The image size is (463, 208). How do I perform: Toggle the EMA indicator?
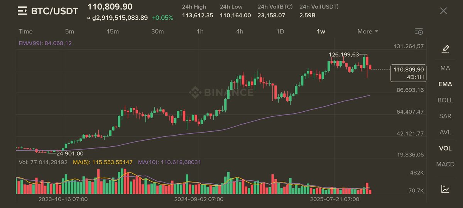pos(445,84)
